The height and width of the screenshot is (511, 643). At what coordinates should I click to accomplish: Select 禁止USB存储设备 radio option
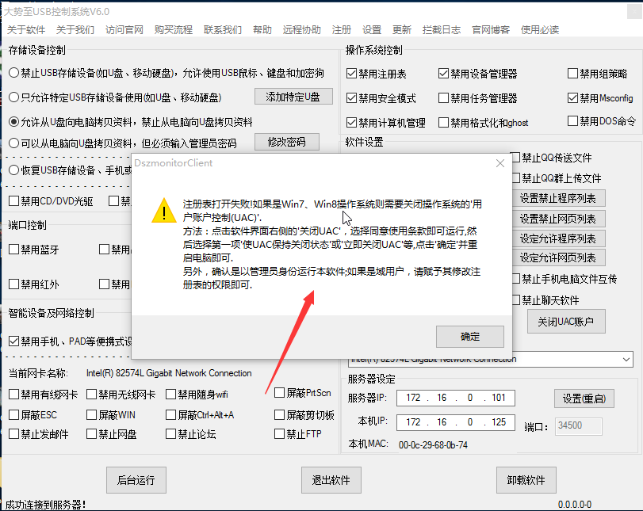pyautogui.click(x=14, y=73)
